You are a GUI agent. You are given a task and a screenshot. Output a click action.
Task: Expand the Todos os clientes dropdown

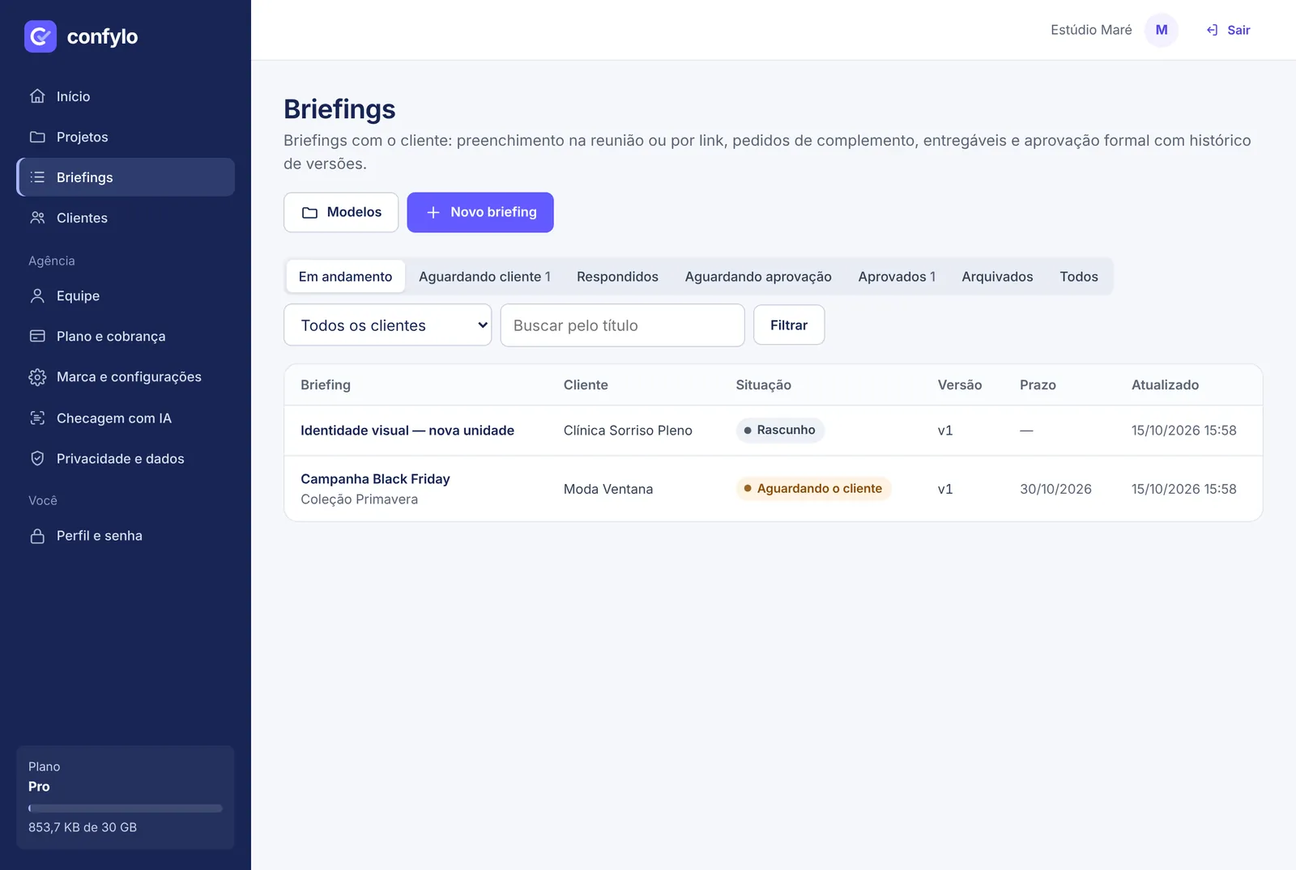coord(388,325)
